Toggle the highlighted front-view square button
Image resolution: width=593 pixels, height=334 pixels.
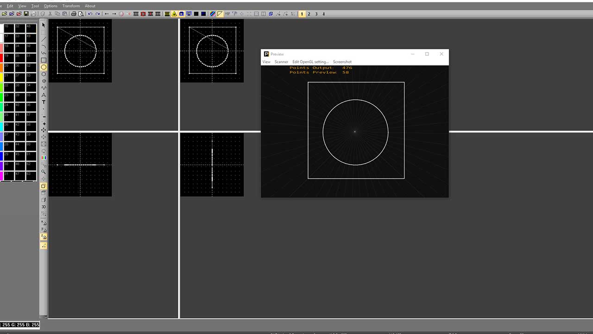click(44, 186)
